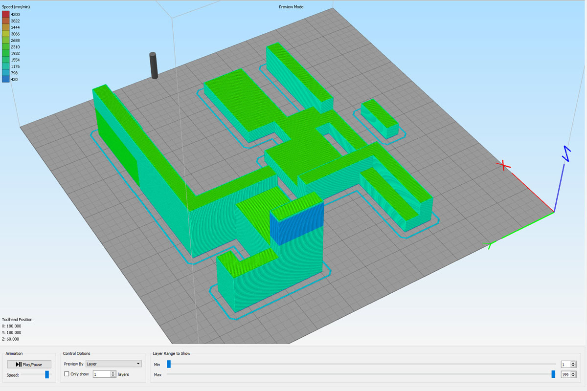Screen dimensions: 587x391
Task: Open the Preview By dropdown
Action: (113, 364)
